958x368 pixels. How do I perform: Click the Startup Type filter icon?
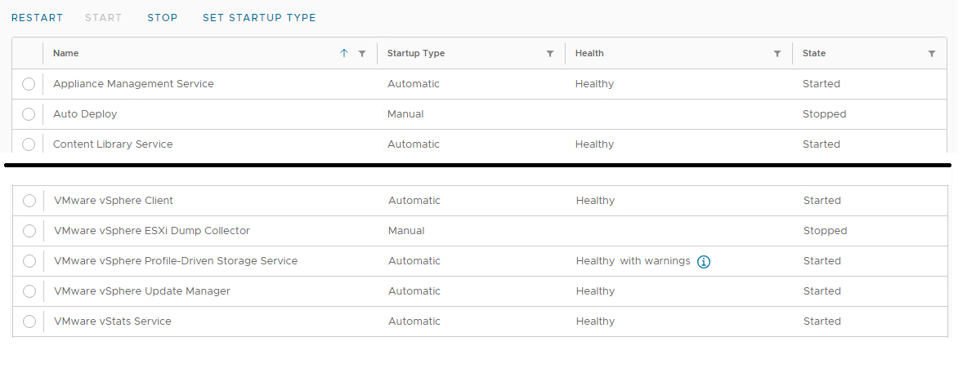[550, 54]
